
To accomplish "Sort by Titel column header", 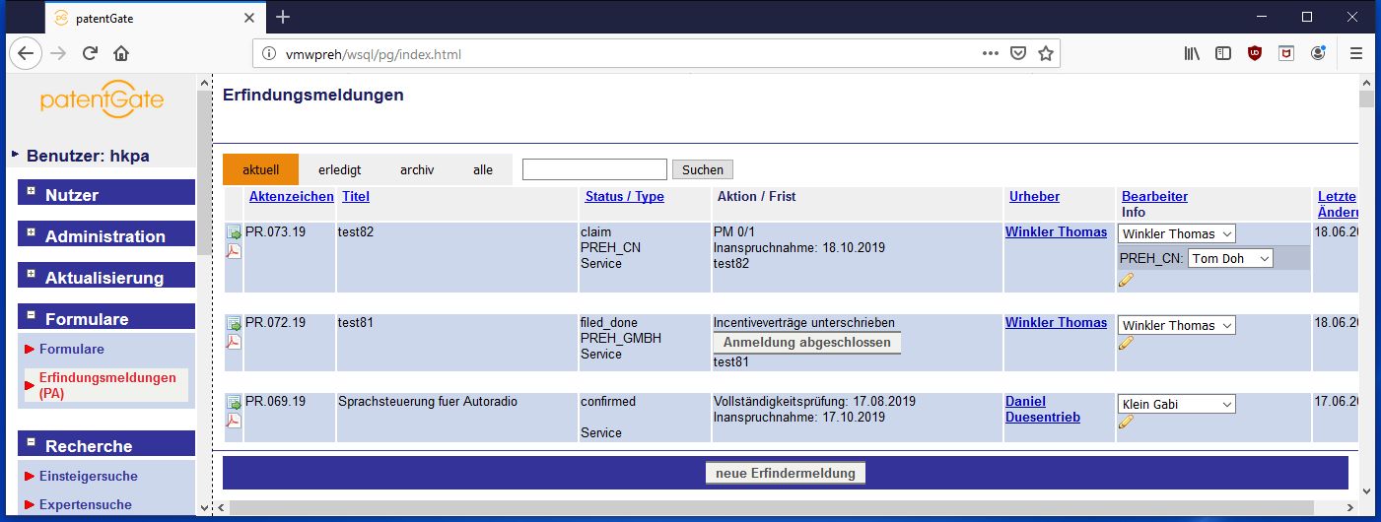I will 356,196.
